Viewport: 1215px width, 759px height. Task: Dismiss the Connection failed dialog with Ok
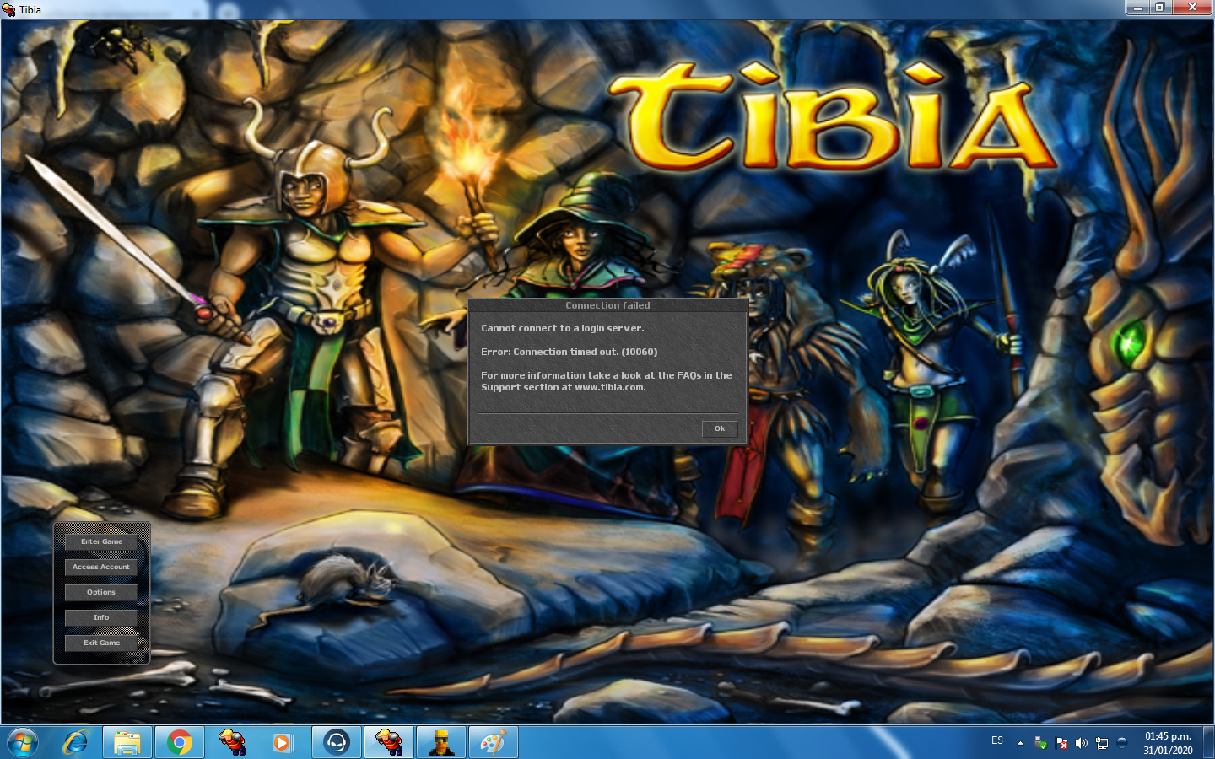[720, 429]
